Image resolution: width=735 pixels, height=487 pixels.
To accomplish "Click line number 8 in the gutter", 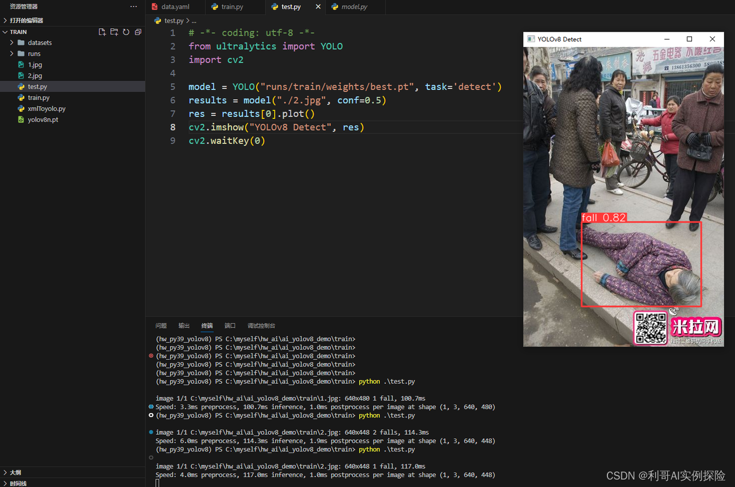I will [173, 127].
